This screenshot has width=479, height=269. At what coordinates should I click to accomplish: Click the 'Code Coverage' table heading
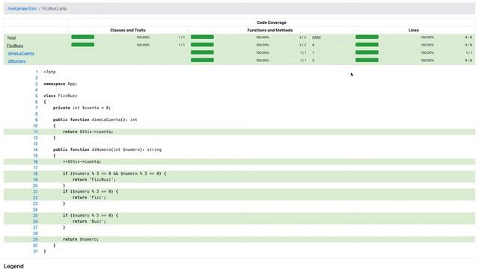coord(272,22)
